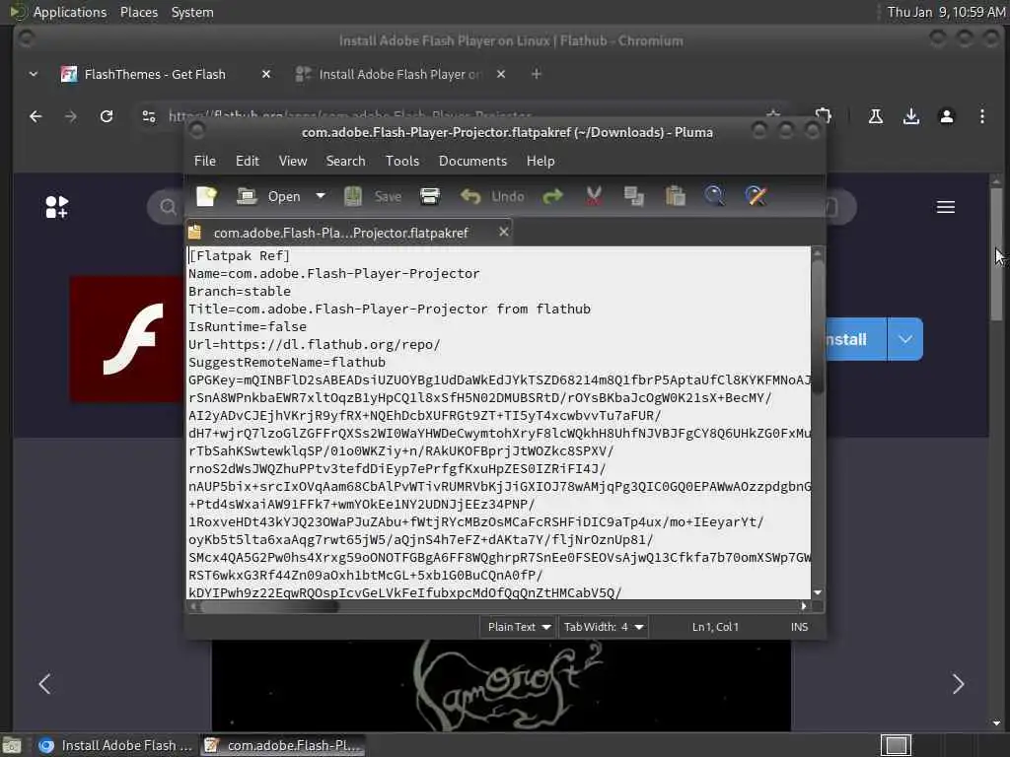Click the Url=https://dl.flathub.org/repo/ line
1010x757 pixels.
tap(315, 344)
